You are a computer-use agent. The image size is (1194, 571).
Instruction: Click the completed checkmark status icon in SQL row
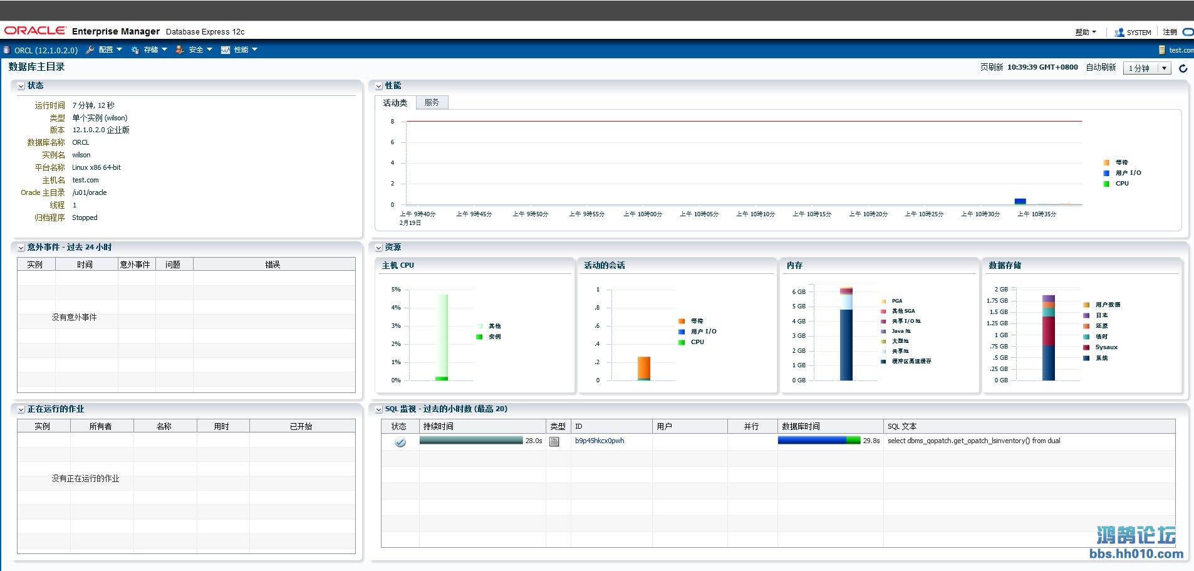tap(400, 442)
